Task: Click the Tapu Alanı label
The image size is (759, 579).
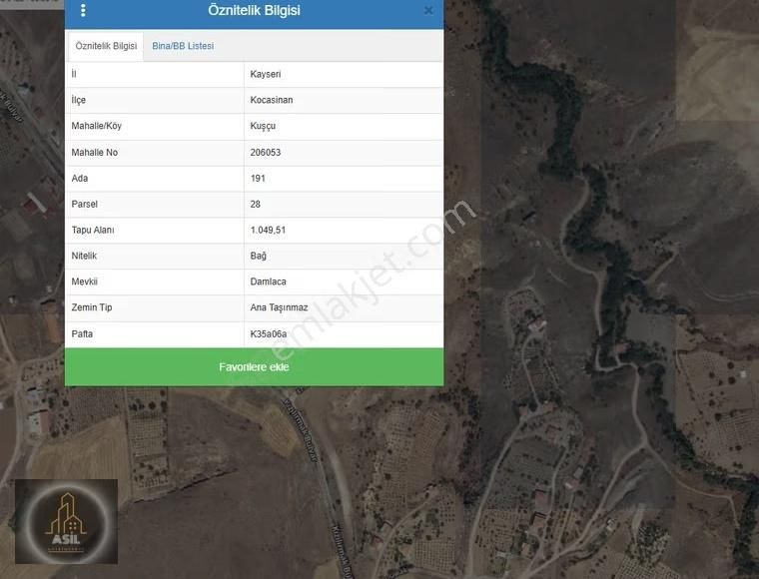Action: point(93,231)
